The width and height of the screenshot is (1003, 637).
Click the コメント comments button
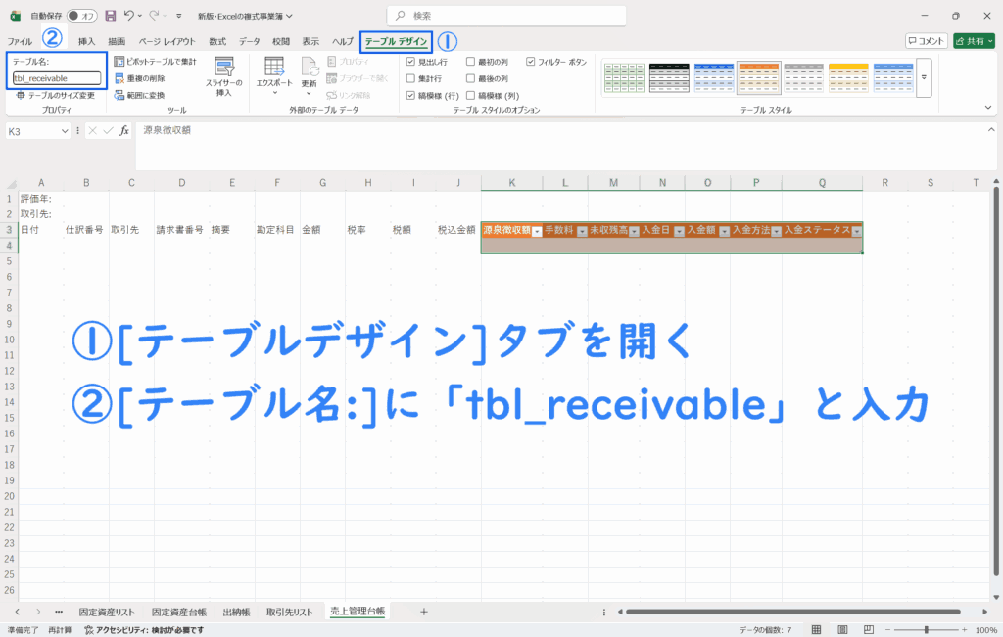tap(926, 41)
